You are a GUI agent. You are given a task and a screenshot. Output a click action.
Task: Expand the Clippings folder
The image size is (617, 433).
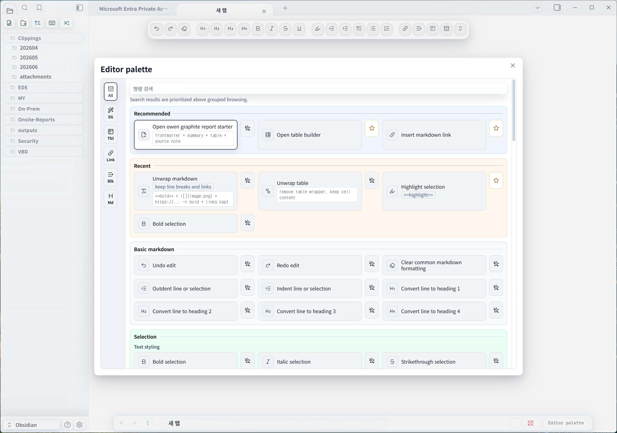coord(44,38)
